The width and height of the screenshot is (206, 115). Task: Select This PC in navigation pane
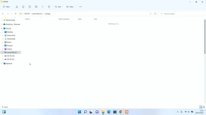coord(8,28)
